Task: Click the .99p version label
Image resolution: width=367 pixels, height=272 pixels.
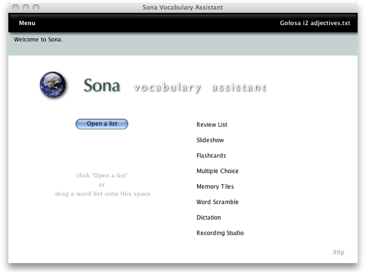Action: tap(338, 253)
